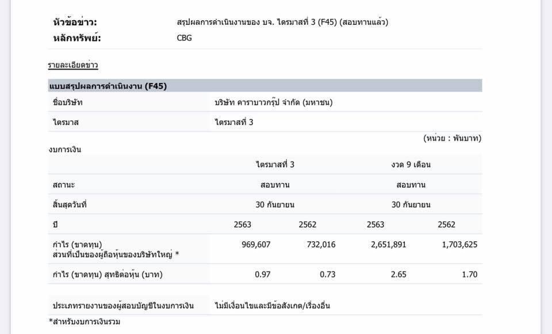This screenshot has width=552, height=334.
Task: Click the earnings per share value 0.97
Action: (263, 274)
